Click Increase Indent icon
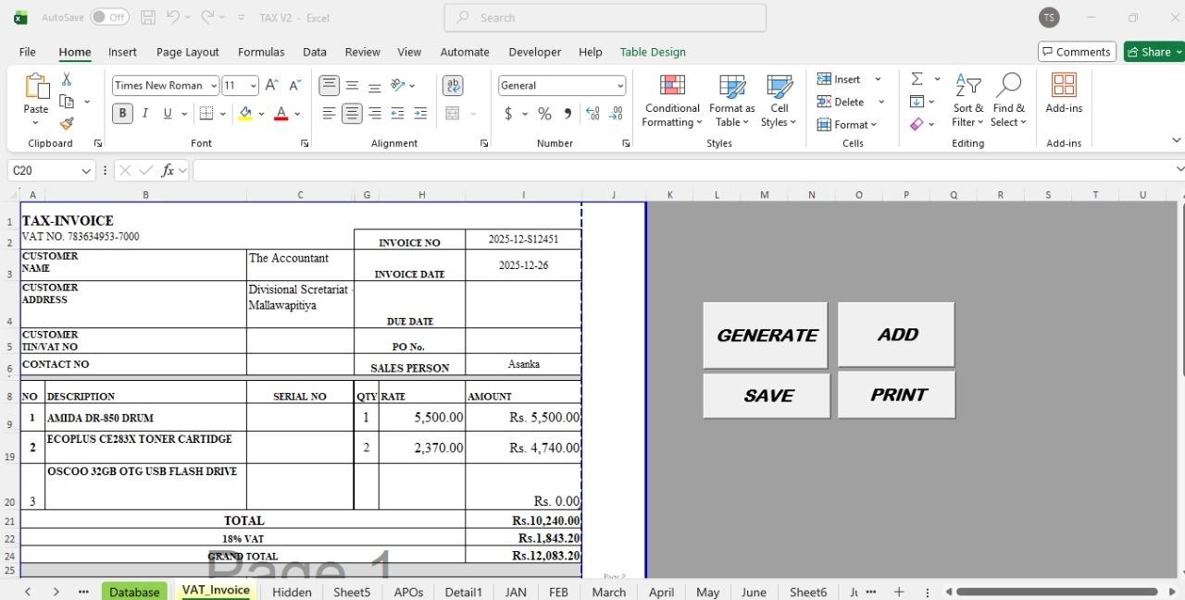The width and height of the screenshot is (1185, 600). click(420, 114)
